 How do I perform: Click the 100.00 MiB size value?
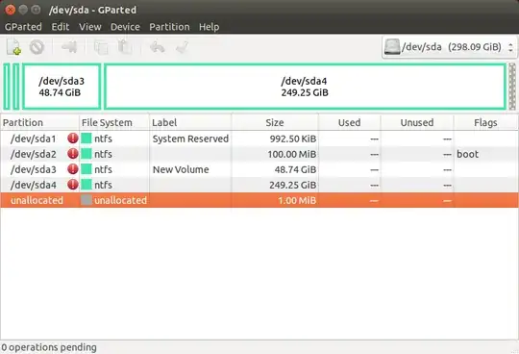(292, 154)
